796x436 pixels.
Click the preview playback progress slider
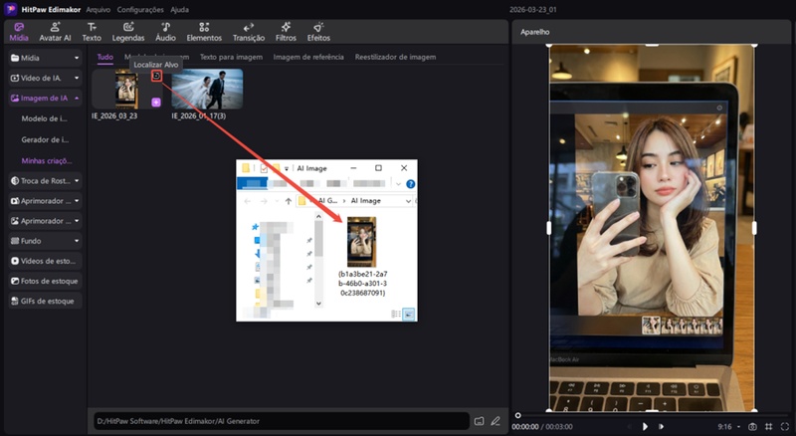[637, 414]
